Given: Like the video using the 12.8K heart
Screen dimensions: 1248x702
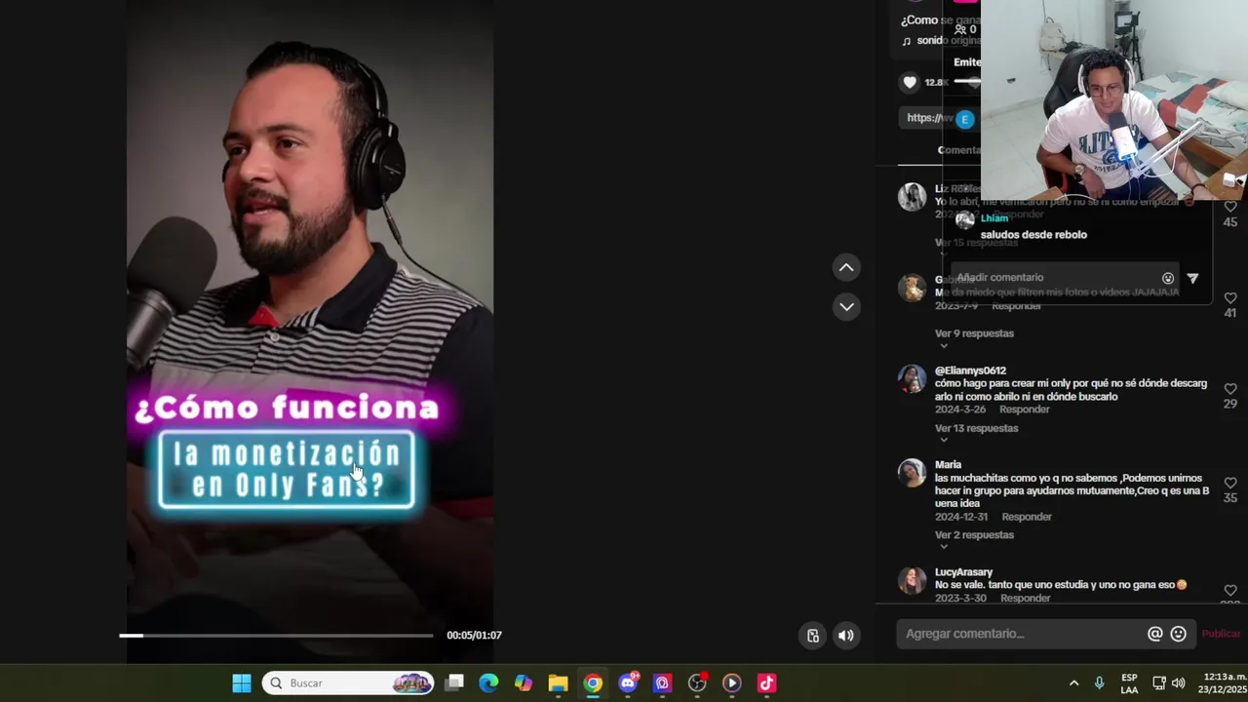Looking at the screenshot, I should tap(910, 82).
